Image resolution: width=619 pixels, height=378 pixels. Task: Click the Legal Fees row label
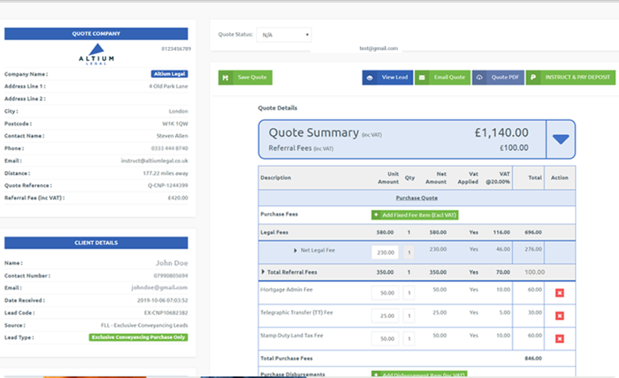pos(274,233)
